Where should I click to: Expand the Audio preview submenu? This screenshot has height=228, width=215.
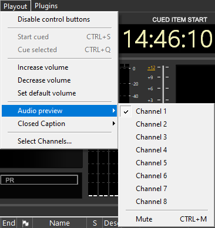point(59,111)
